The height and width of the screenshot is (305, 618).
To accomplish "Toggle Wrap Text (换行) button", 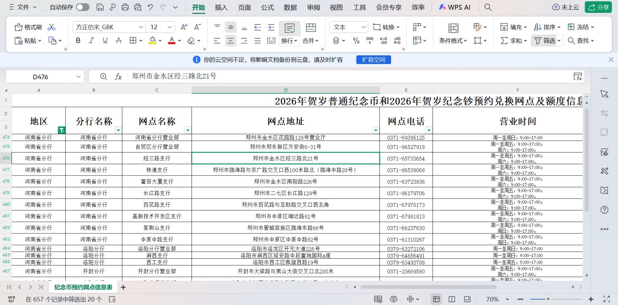I will click(x=290, y=33).
